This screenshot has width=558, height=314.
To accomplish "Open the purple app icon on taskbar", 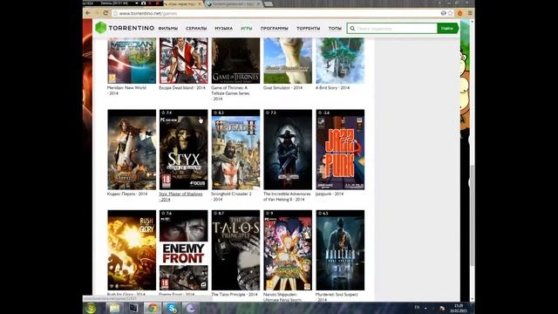I will pyautogui.click(x=191, y=308).
